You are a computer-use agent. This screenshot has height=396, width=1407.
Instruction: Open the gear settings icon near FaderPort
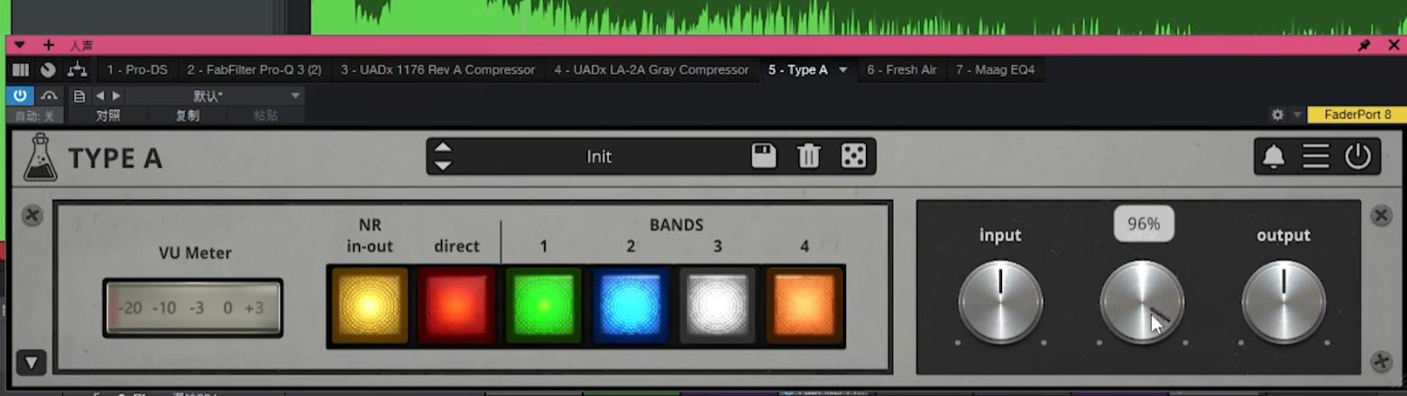click(x=1277, y=114)
